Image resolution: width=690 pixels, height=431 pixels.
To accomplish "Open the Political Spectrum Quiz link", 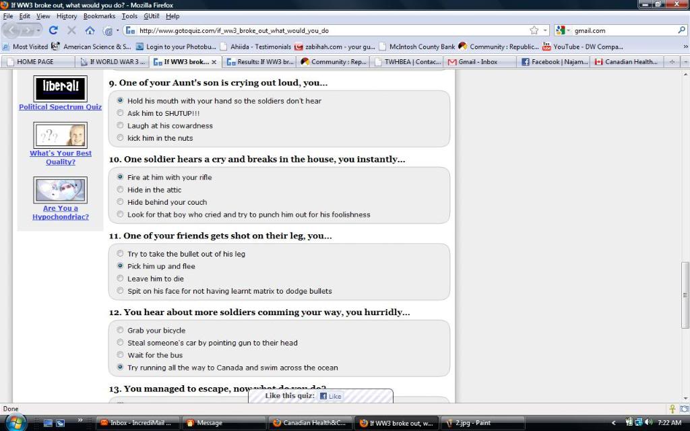I will [60, 107].
